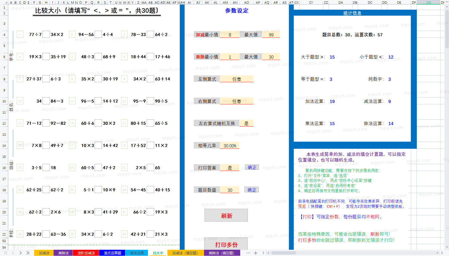Show more sheet tabs via ellipsis
449x256 pixels.
click(248, 253)
